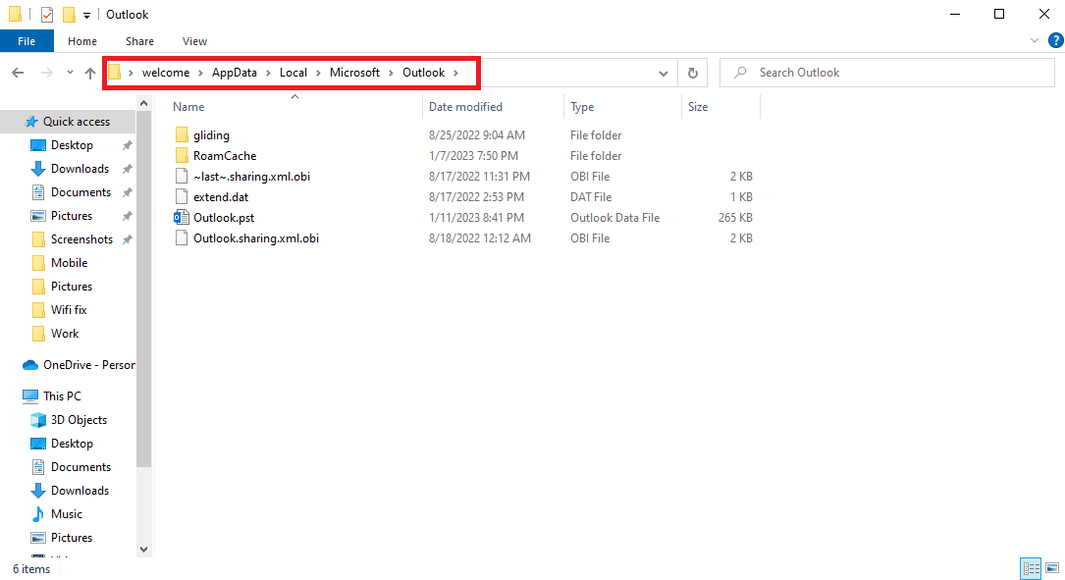Refresh the Outlook folder view
Screen dimensions: 1065x580
[693, 73]
